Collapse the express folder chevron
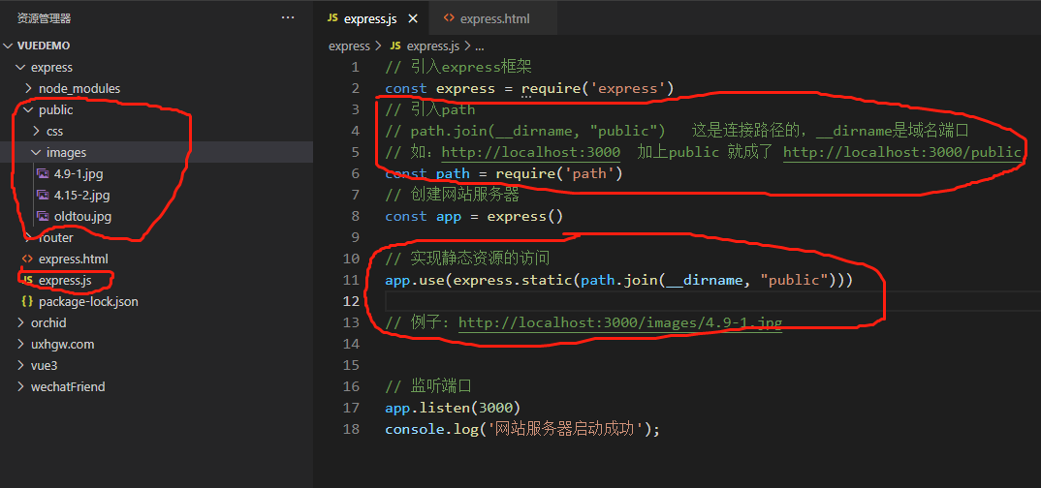 [x=20, y=67]
